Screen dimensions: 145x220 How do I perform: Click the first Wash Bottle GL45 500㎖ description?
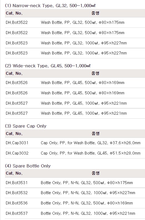click(83, 83)
